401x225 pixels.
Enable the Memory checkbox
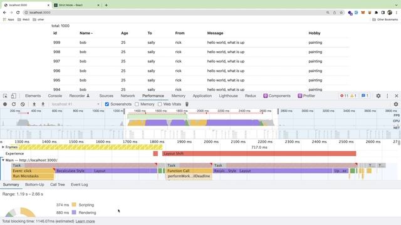(x=137, y=104)
